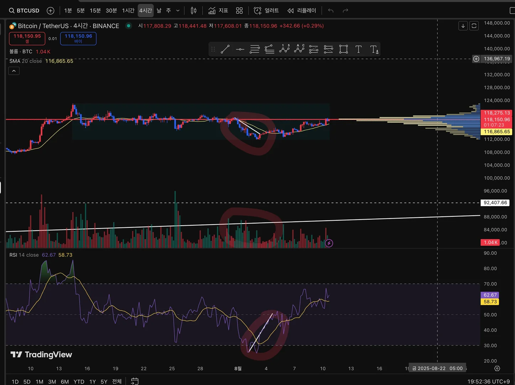Screen dimensions: 515x385
Task: Switch to the 1분 timeframe
Action: click(x=68, y=11)
